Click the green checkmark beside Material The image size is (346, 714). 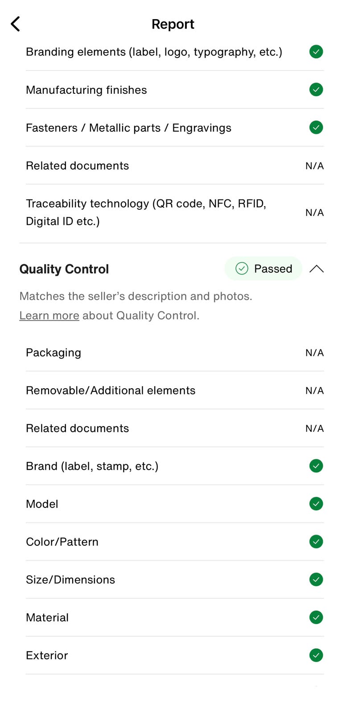tap(316, 618)
